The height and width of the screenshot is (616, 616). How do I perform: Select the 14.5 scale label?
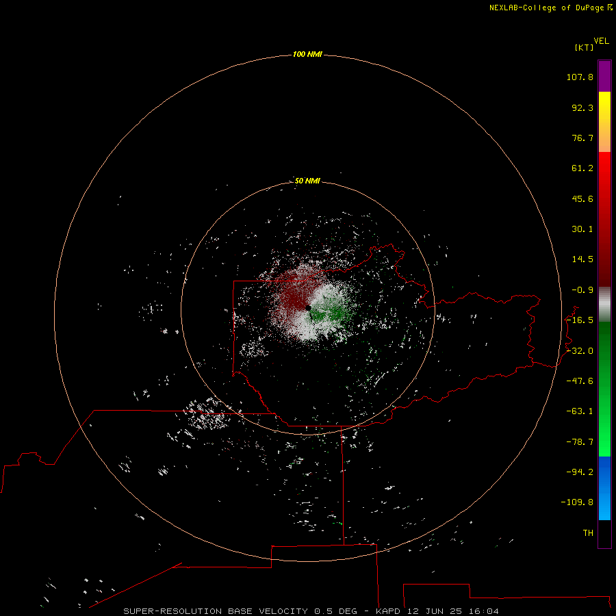coord(582,259)
